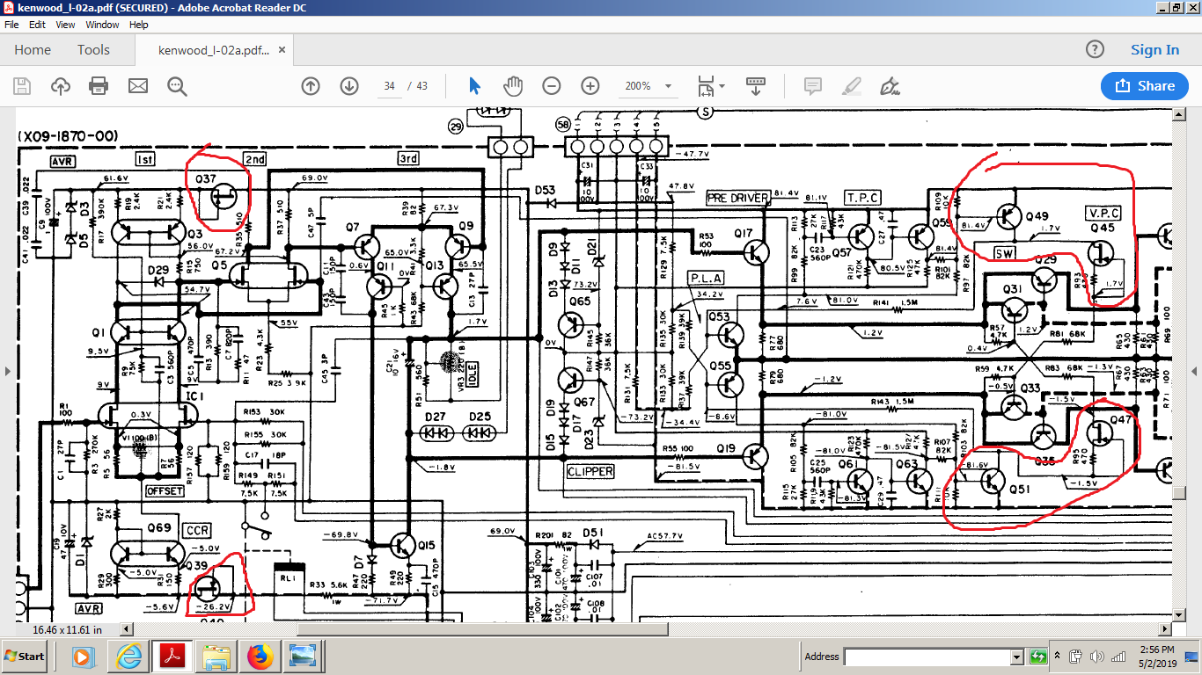
Task: Open the network signal tray icon
Action: (1119, 657)
